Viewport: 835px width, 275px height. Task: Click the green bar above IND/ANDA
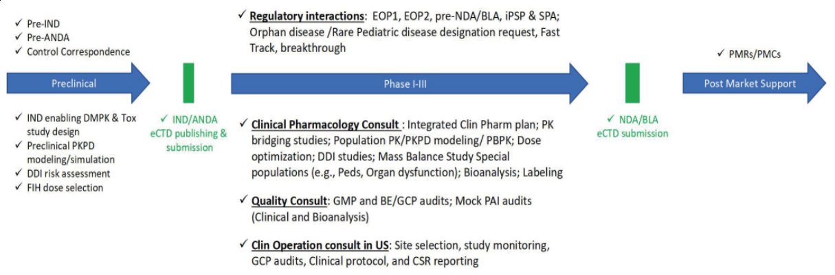188,83
